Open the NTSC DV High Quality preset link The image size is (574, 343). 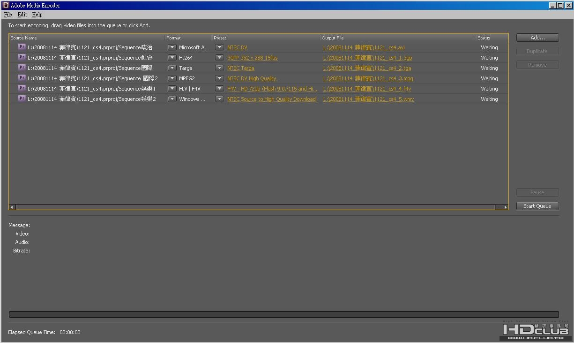[x=252, y=78]
